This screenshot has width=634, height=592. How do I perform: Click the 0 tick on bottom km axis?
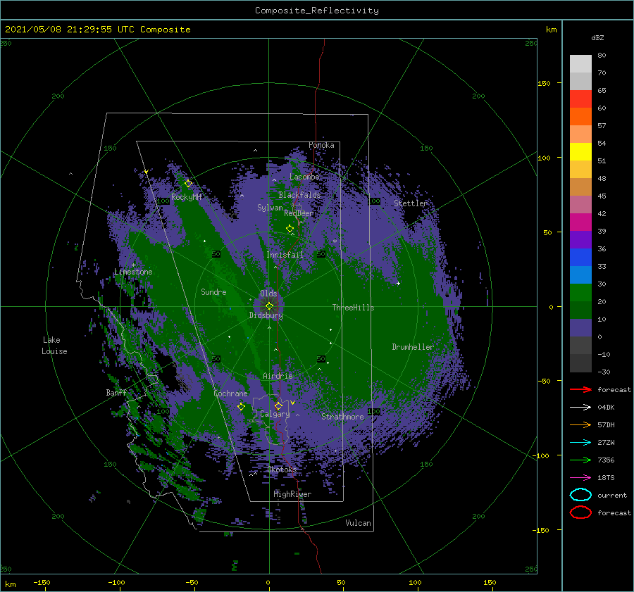[268, 582]
